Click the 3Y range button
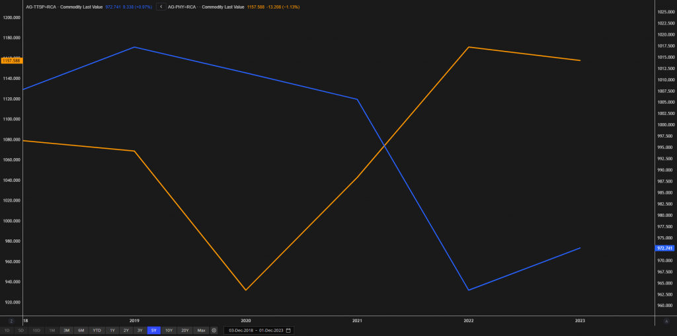 coord(139,330)
